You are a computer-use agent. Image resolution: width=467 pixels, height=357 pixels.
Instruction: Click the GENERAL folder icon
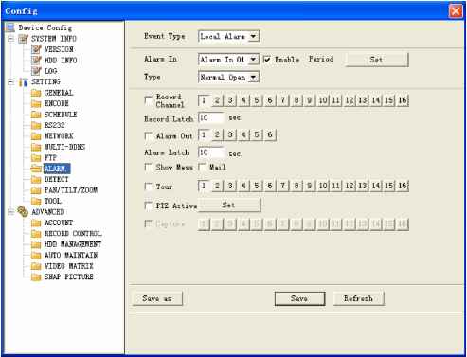click(x=36, y=93)
